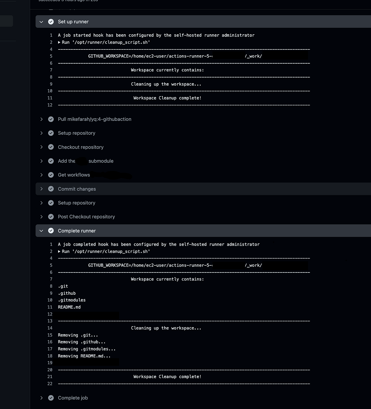371x409 pixels.
Task: Click line number 5 in Set up runner log
Action: [x=51, y=56]
